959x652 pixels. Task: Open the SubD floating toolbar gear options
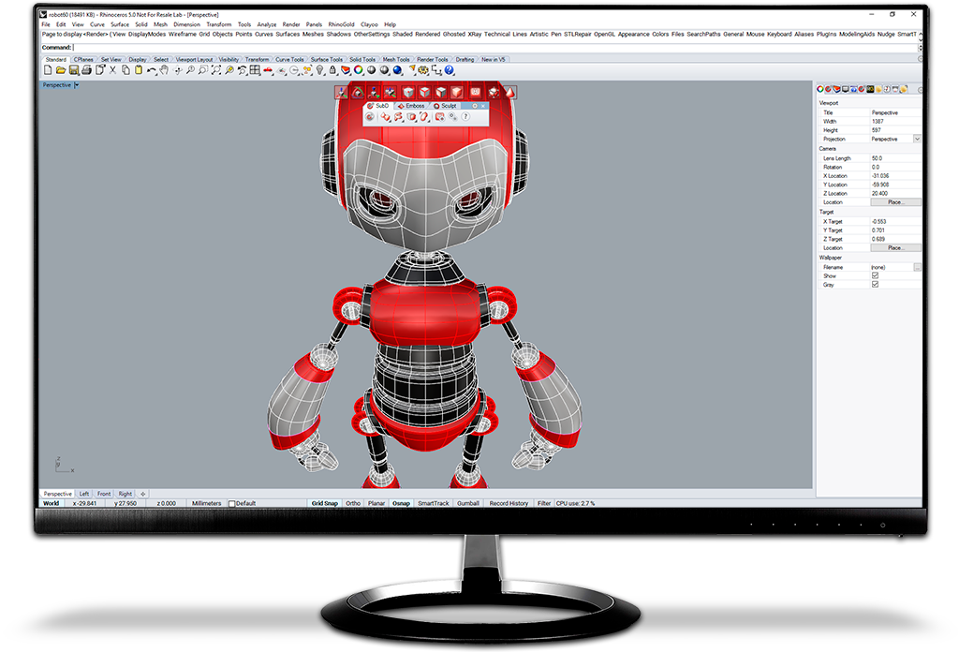click(x=475, y=106)
